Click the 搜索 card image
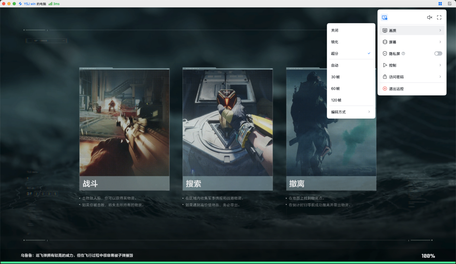The height and width of the screenshot is (264, 456). [x=227, y=123]
